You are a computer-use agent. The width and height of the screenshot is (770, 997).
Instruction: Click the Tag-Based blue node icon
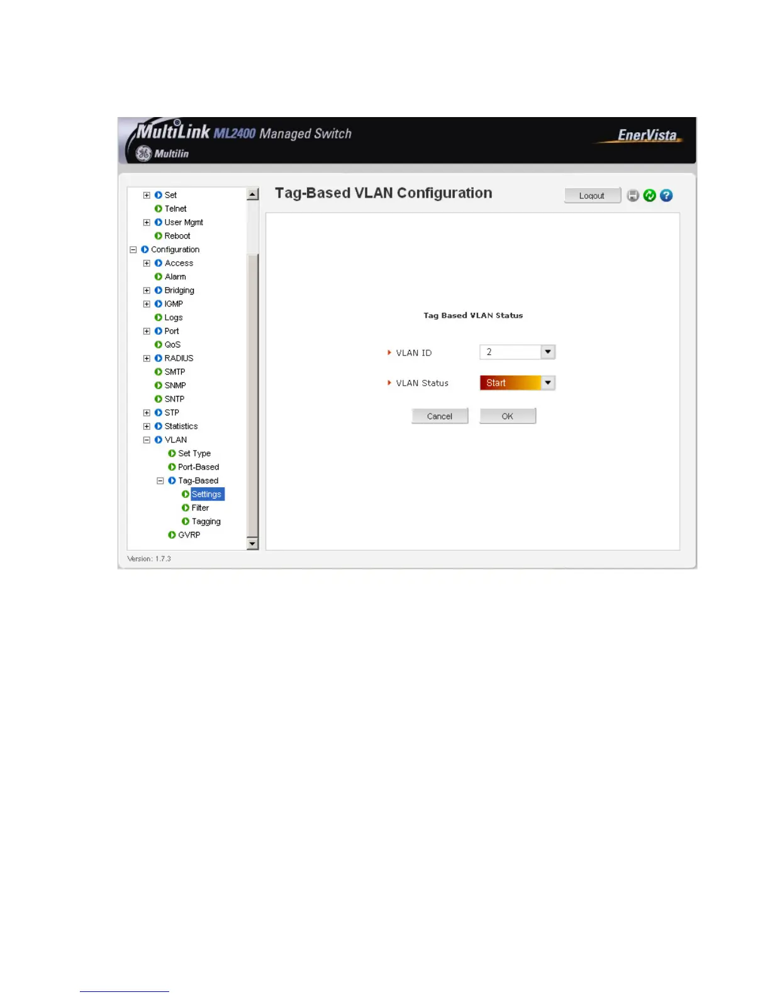point(172,481)
